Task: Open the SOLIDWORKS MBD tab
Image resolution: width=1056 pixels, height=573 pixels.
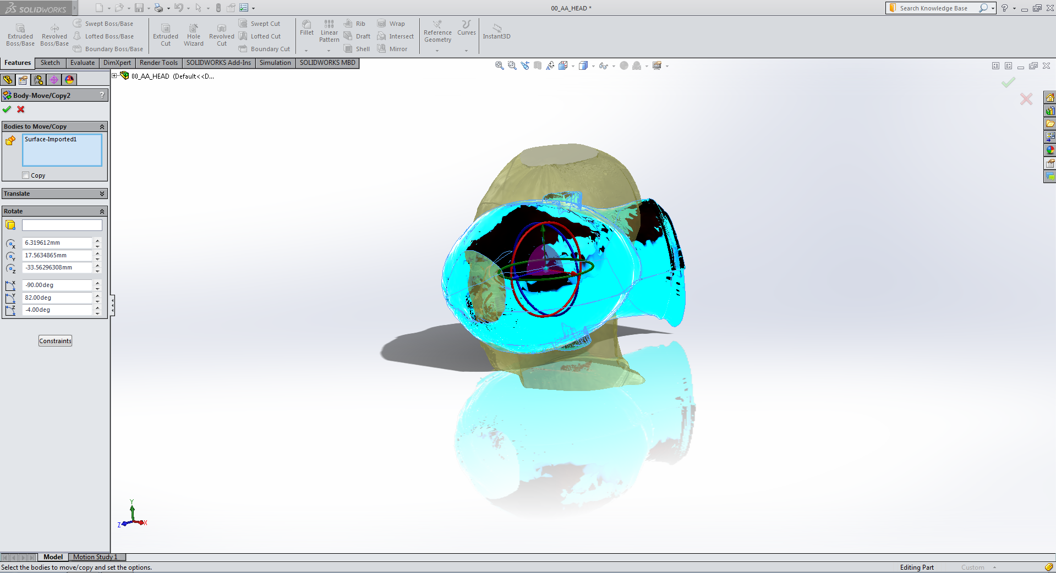Action: (327, 63)
